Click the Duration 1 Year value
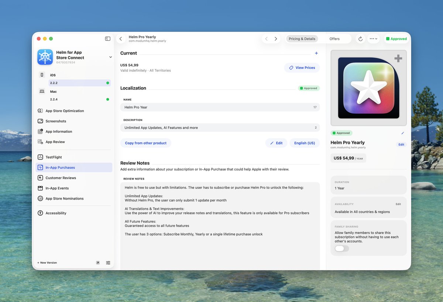The image size is (443, 302). point(340,188)
